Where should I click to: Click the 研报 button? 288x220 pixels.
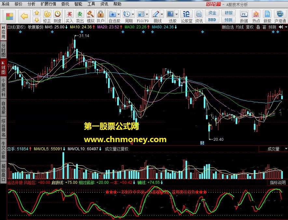(228, 13)
